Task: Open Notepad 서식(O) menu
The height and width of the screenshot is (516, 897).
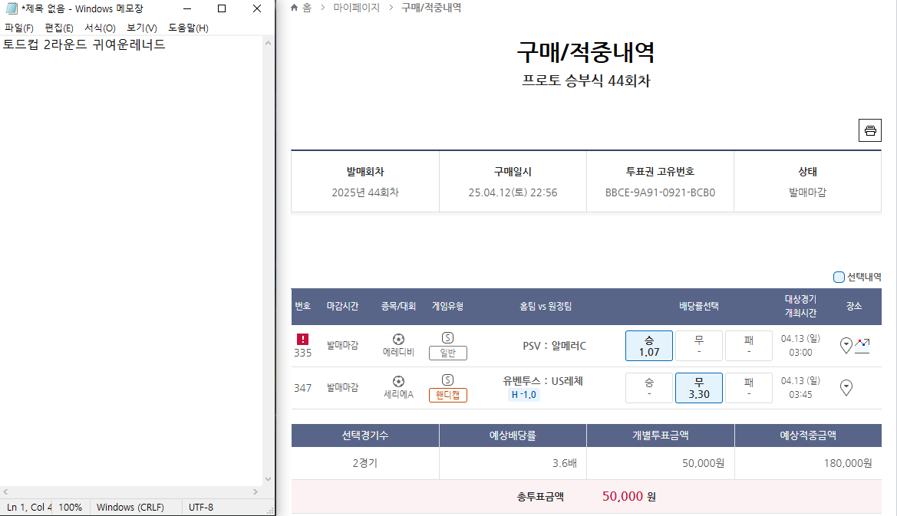Action: (100, 28)
